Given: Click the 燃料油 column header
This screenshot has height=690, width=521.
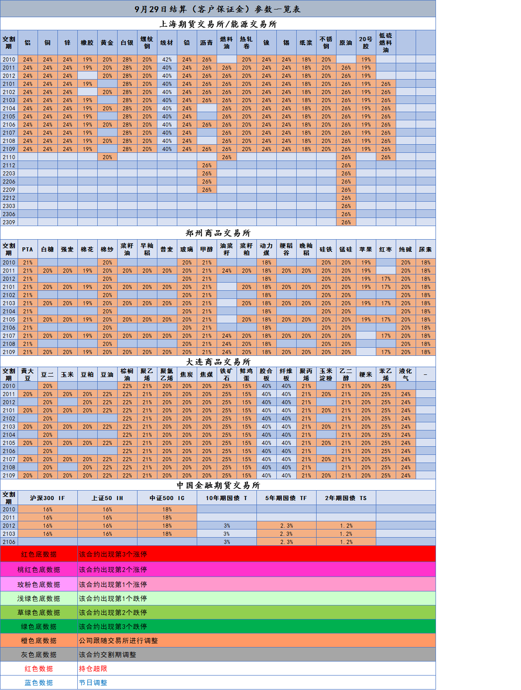Looking at the screenshot, I should 227,43.
